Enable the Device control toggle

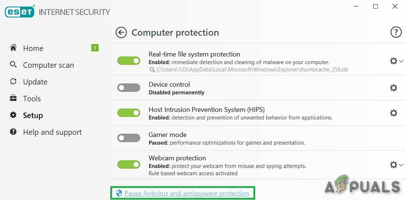pyautogui.click(x=129, y=88)
